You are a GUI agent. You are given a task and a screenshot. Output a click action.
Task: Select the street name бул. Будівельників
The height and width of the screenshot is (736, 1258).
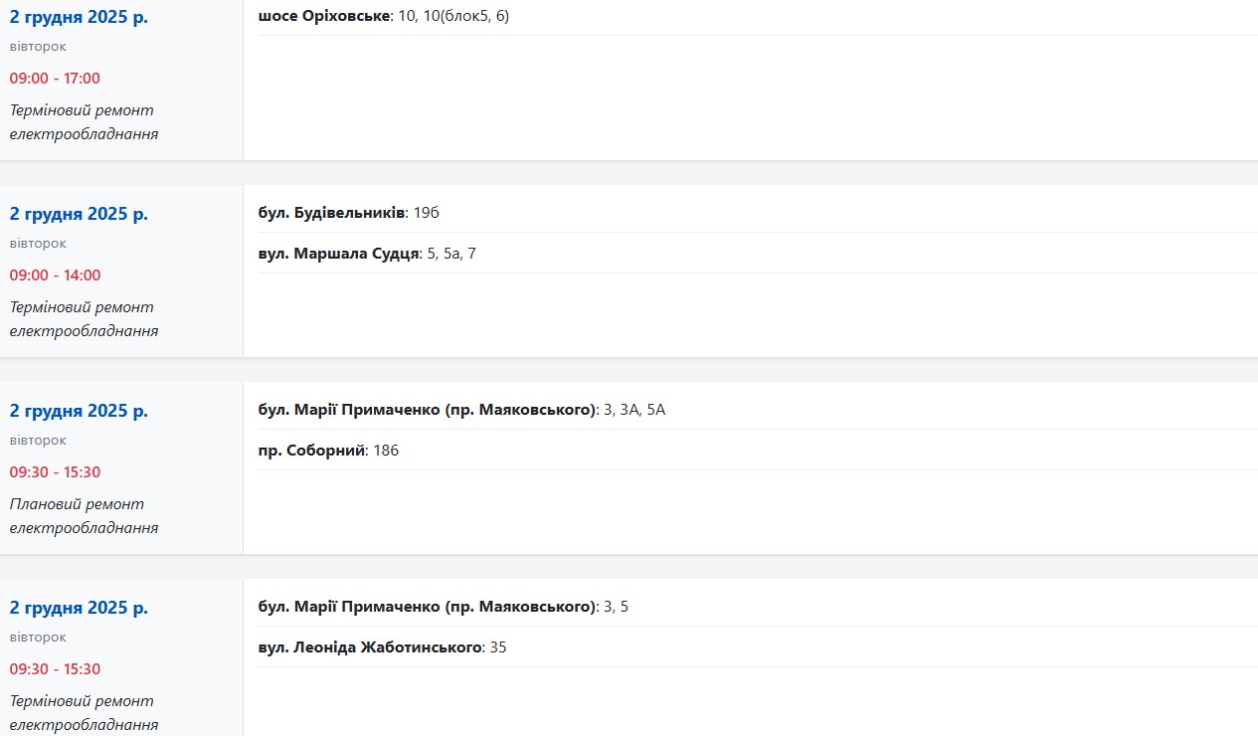pyautogui.click(x=331, y=213)
